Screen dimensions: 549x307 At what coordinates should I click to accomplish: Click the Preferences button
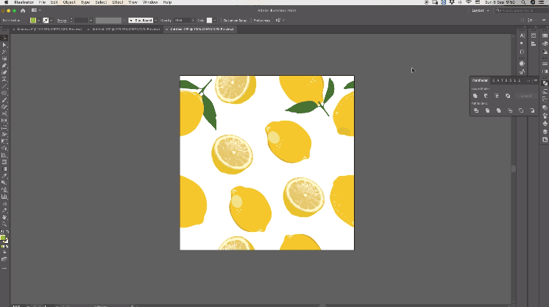pos(263,20)
